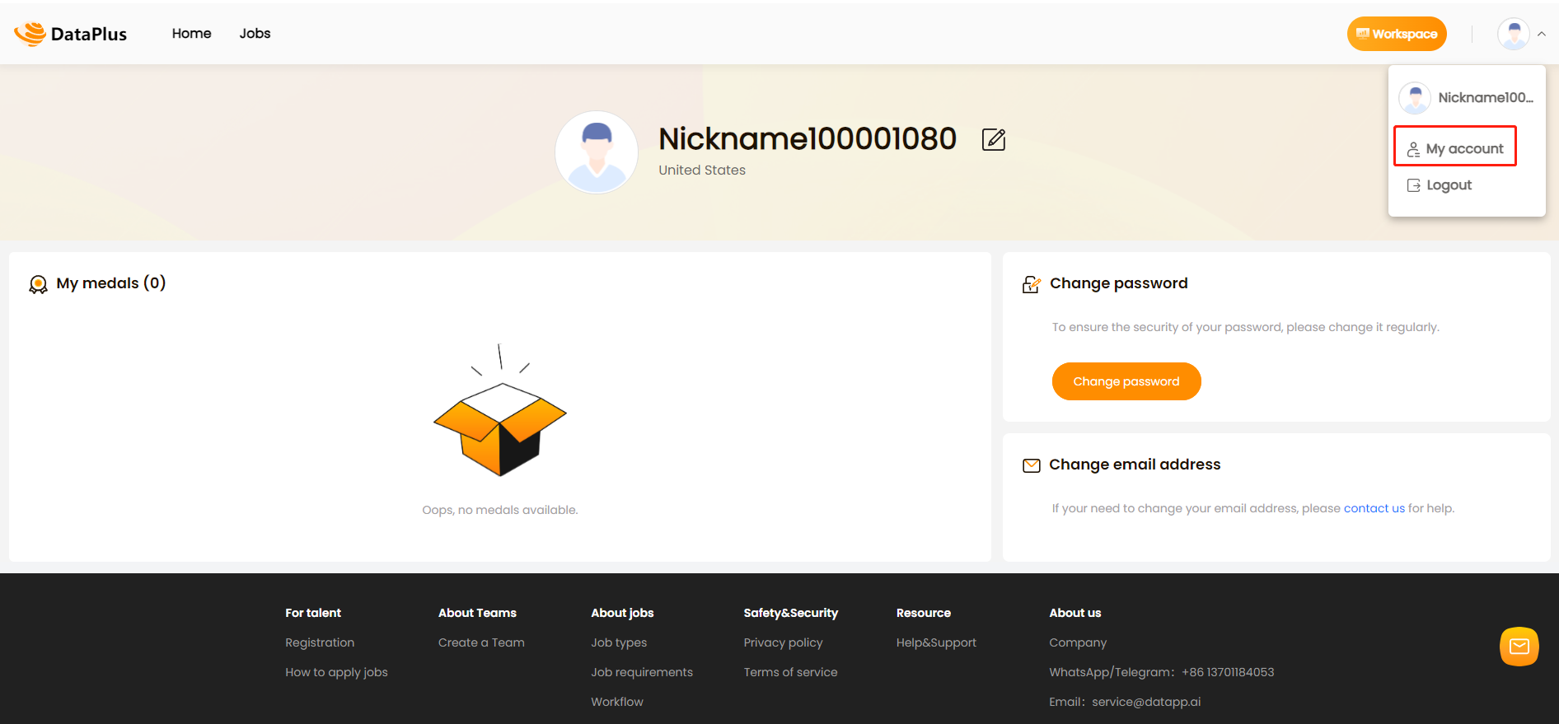The height and width of the screenshot is (724, 1559).
Task: Collapse the user menu chevron
Action: pos(1542,34)
